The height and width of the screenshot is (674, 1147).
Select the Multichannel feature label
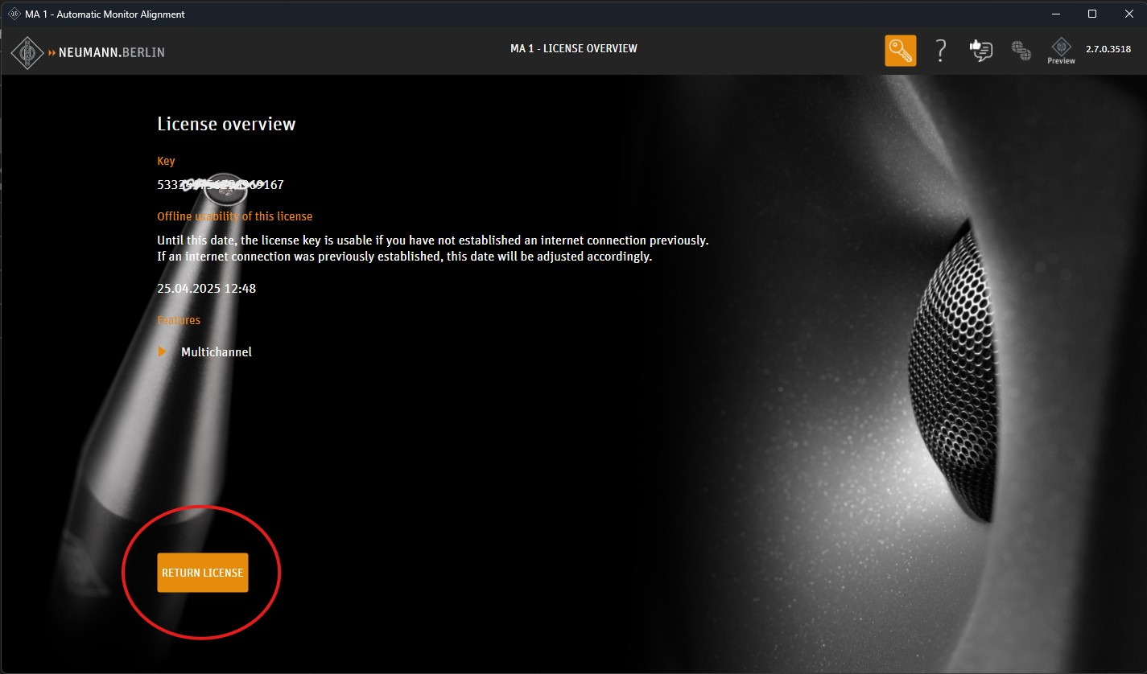(217, 351)
